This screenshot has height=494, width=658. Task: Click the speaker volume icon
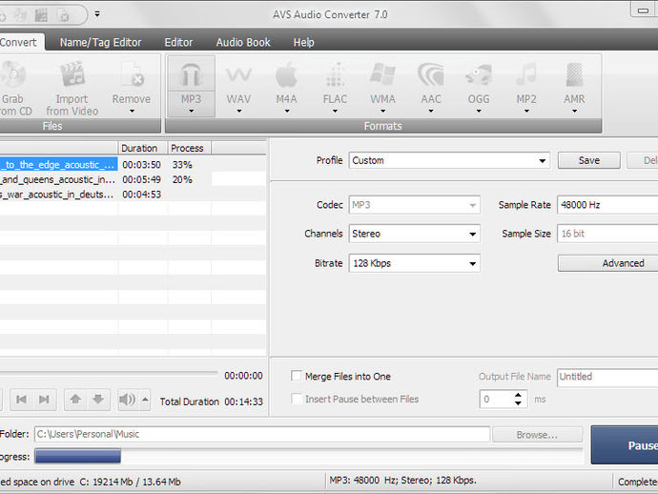(127, 400)
